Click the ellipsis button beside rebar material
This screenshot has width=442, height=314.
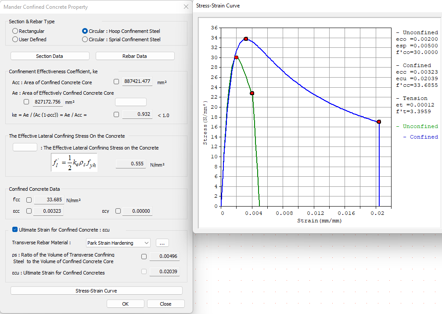tap(162, 243)
